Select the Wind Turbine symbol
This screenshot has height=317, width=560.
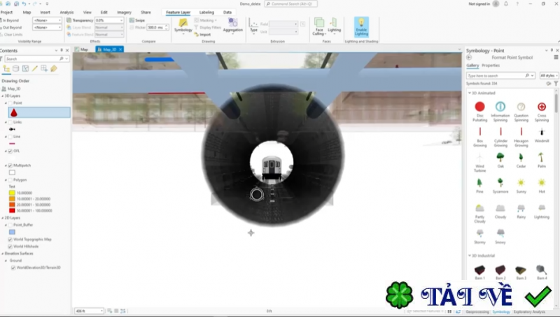point(479,163)
